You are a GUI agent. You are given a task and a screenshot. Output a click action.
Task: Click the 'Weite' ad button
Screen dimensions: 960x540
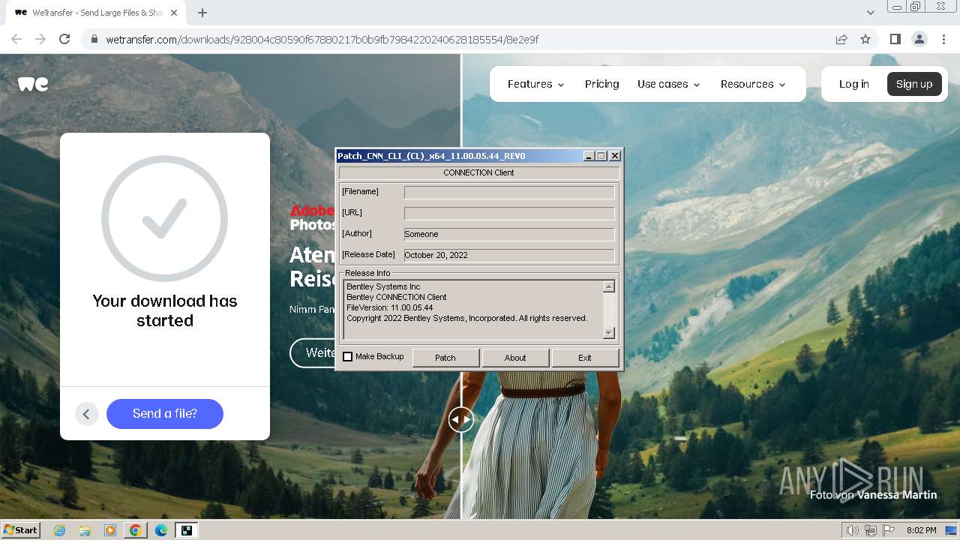coord(313,352)
